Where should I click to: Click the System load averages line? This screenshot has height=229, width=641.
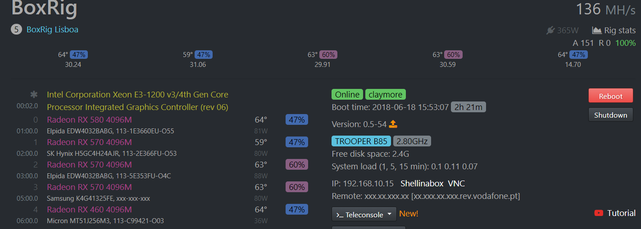[405, 167]
